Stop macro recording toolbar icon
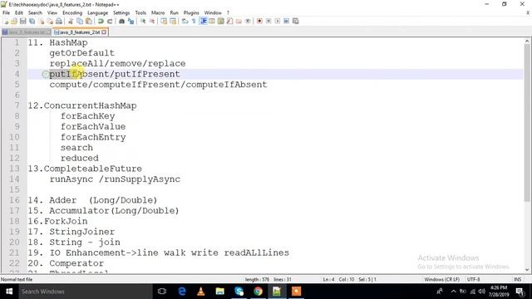This screenshot has width=532, height=299. point(268,21)
